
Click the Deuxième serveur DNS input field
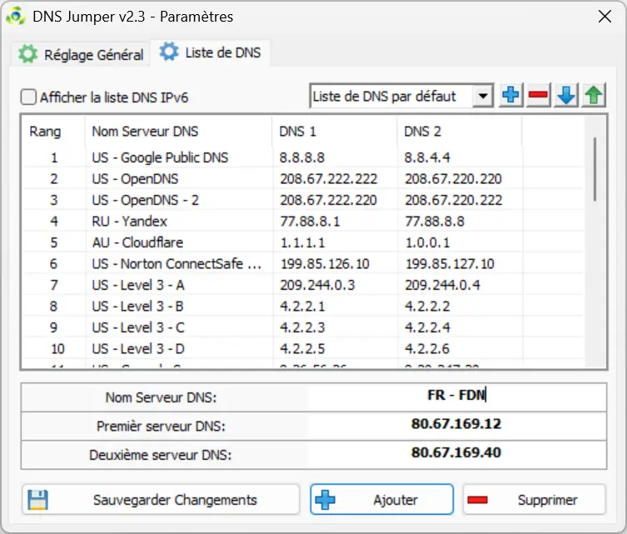click(x=456, y=453)
